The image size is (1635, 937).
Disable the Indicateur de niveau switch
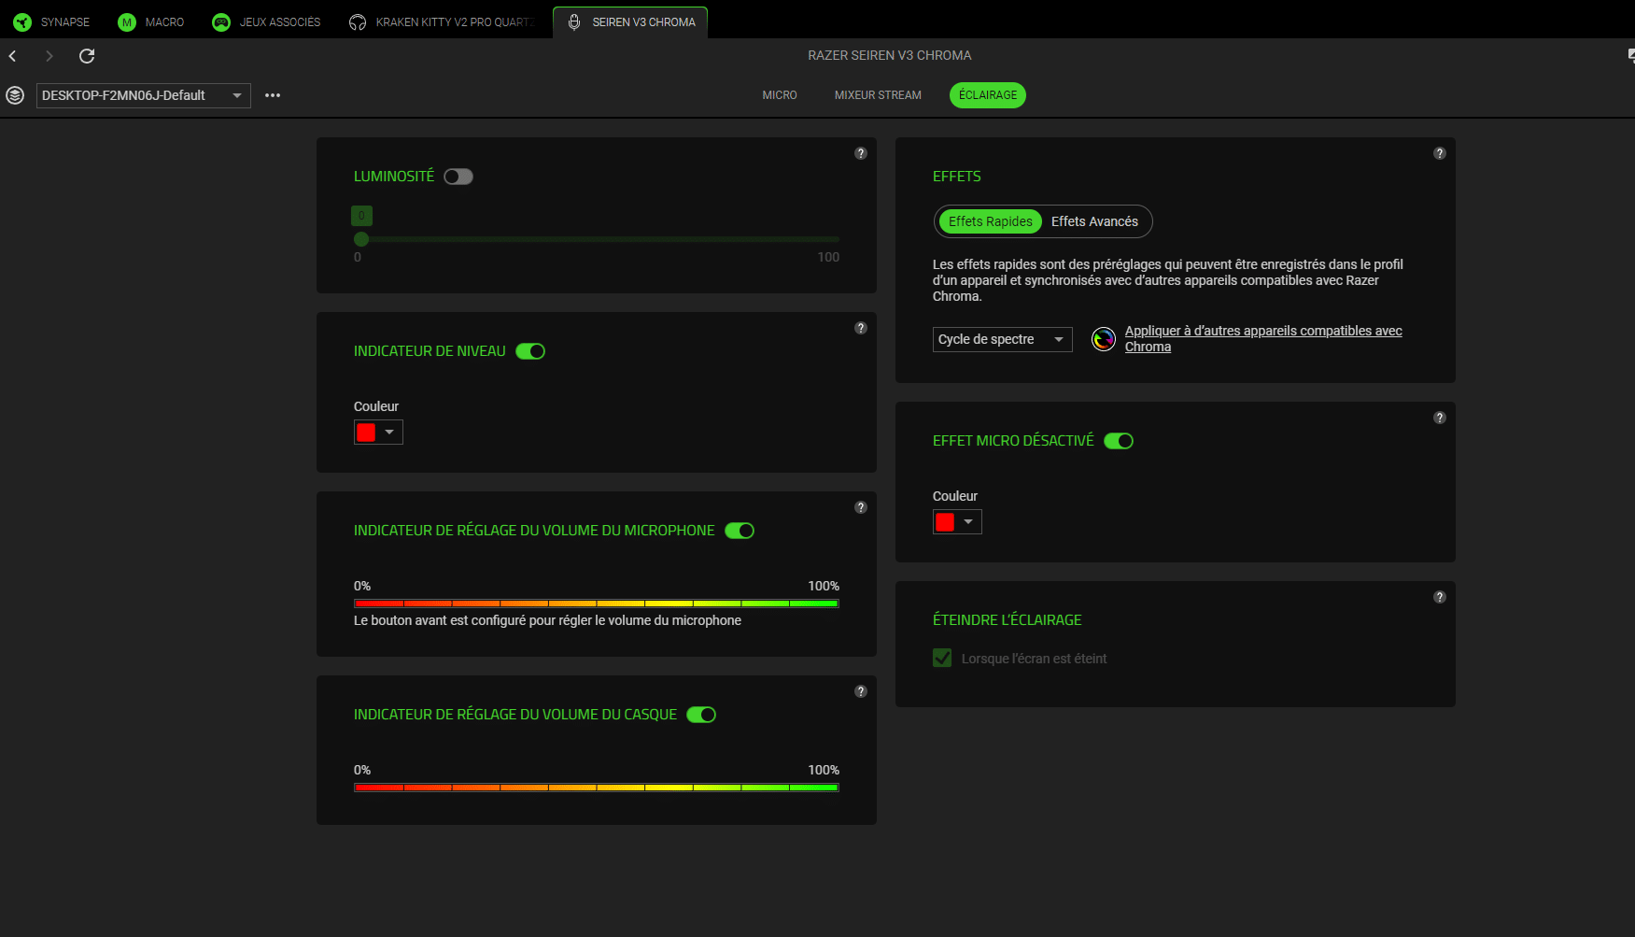coord(530,351)
